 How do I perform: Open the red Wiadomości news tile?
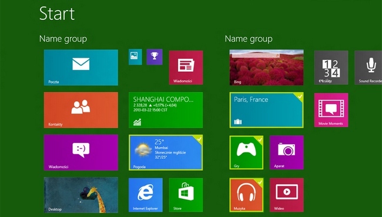(186, 68)
